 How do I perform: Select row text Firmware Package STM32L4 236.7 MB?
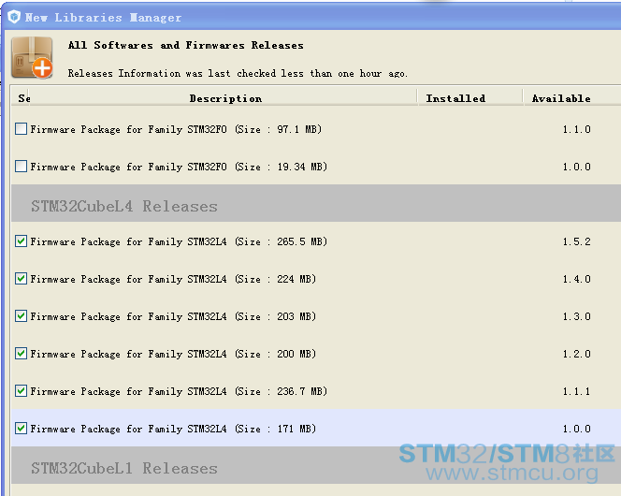point(179,391)
